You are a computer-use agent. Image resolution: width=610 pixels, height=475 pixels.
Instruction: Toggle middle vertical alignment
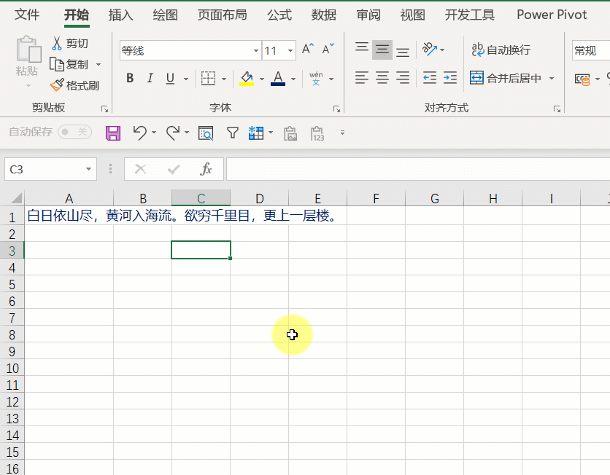[x=382, y=50]
